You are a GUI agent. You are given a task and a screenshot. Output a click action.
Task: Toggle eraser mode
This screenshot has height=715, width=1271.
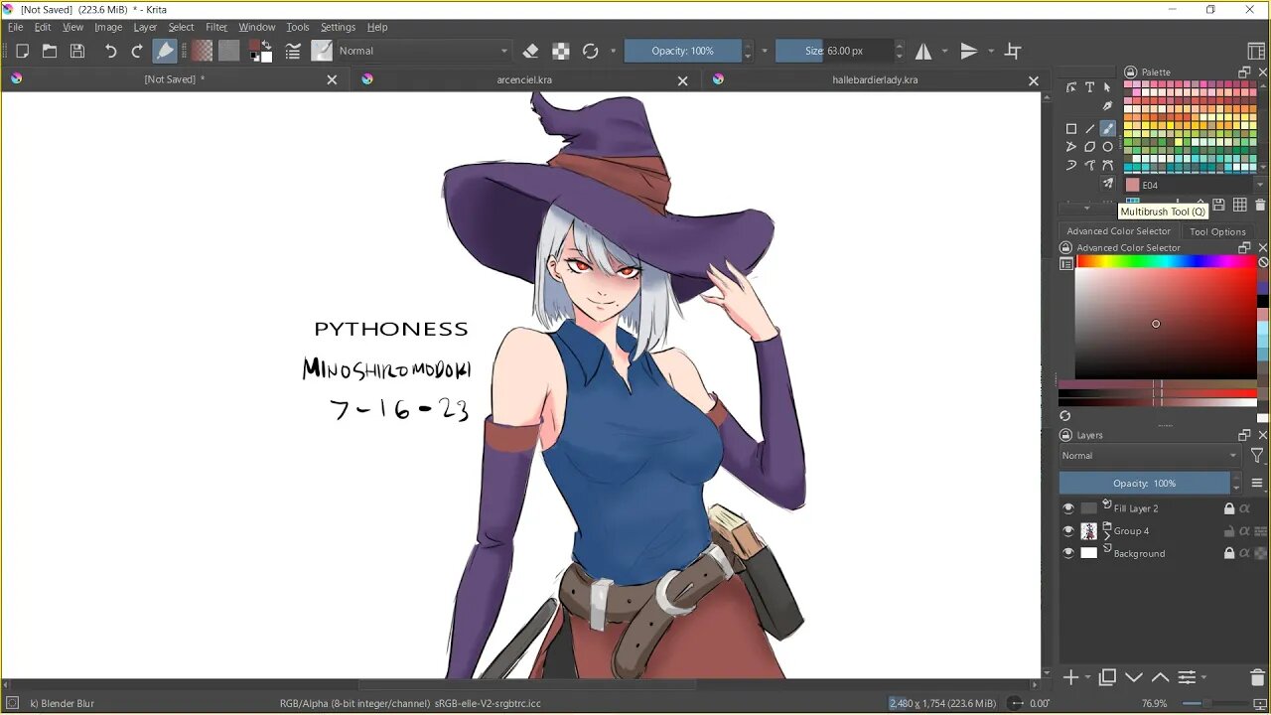[531, 51]
